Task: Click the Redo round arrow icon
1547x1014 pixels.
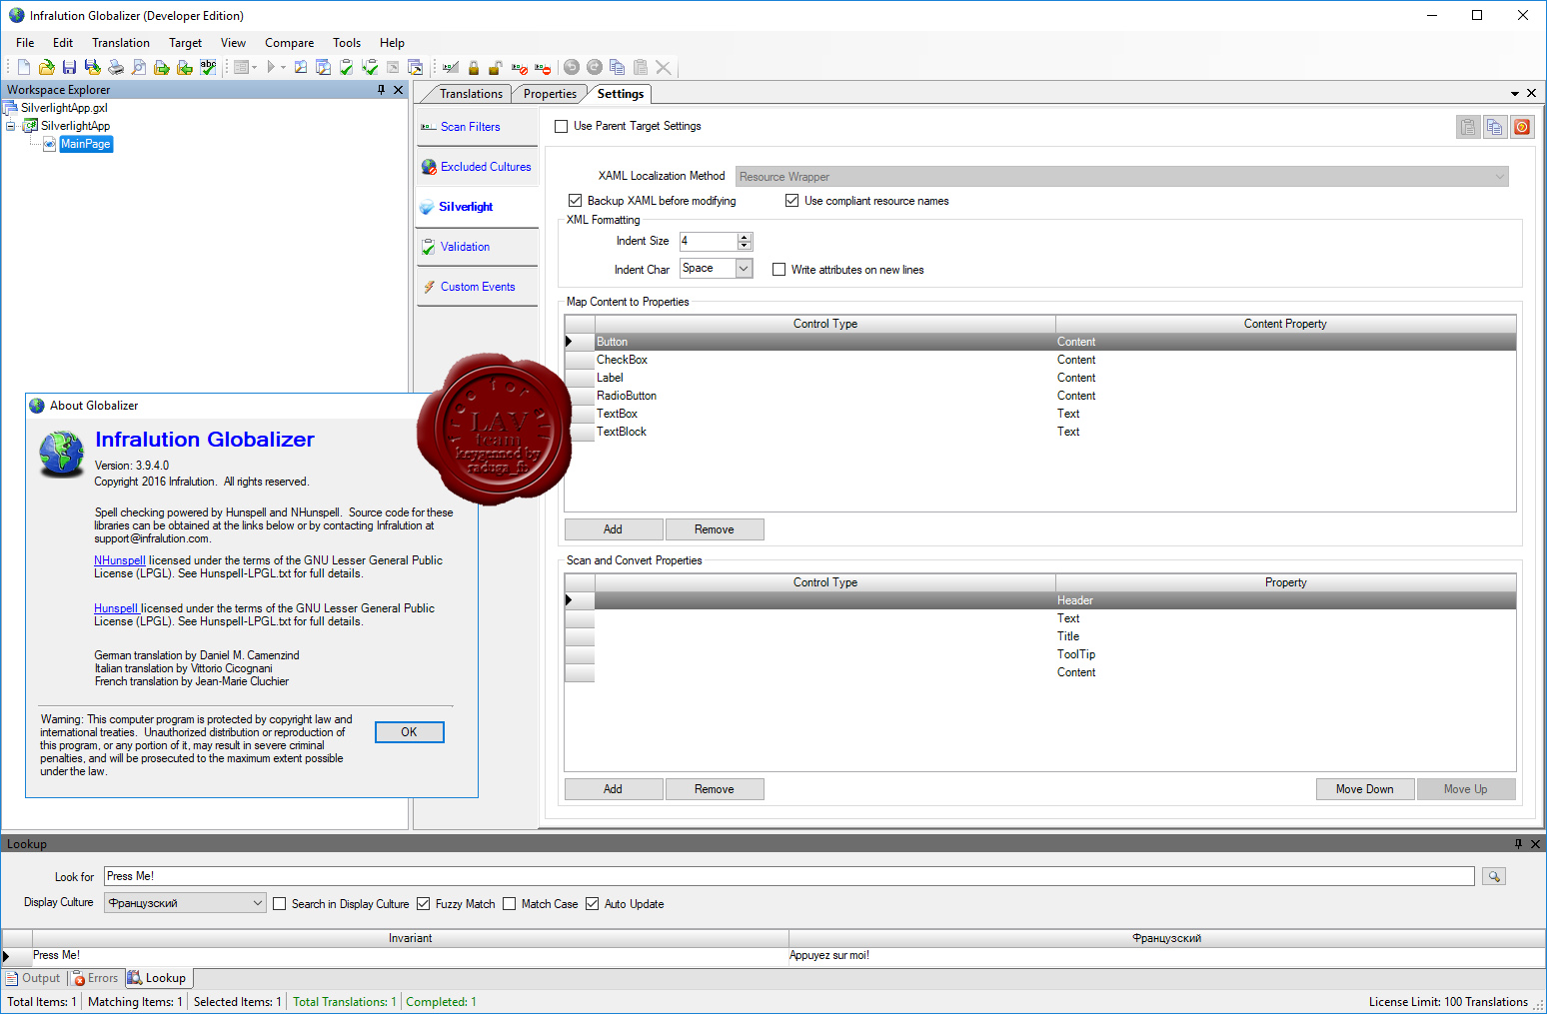Action: pyautogui.click(x=595, y=67)
